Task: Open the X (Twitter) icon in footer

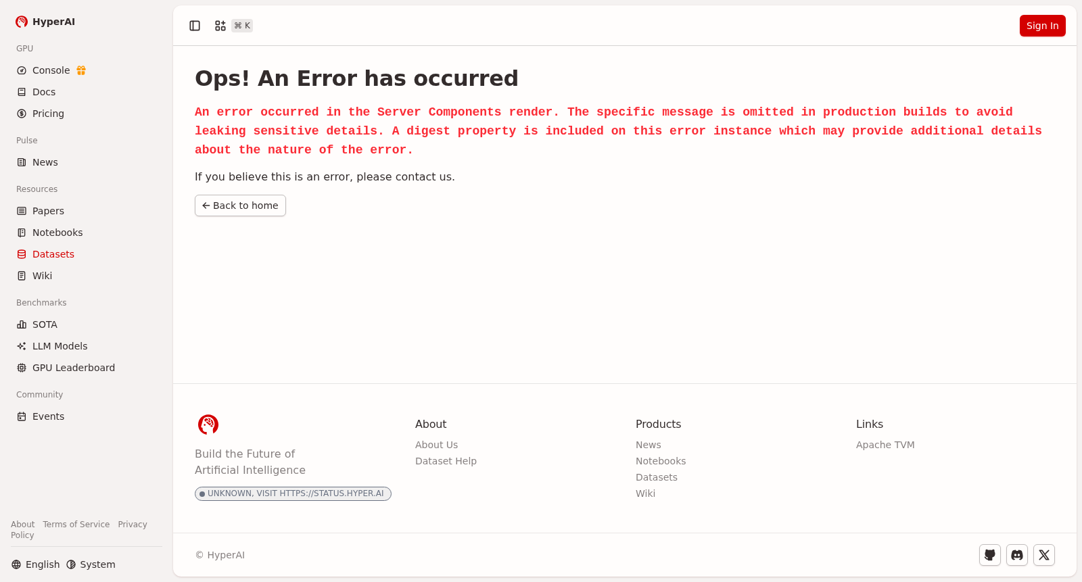Action: coord(1044,555)
